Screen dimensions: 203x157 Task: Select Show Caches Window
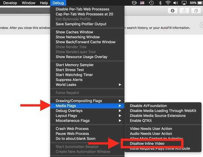[x=87, y=32]
